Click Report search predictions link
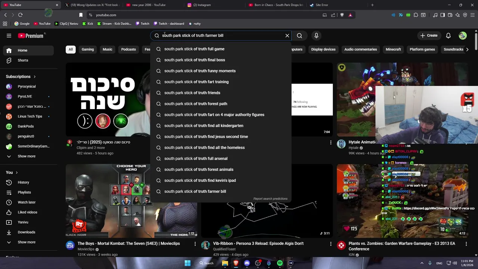 click(270, 199)
